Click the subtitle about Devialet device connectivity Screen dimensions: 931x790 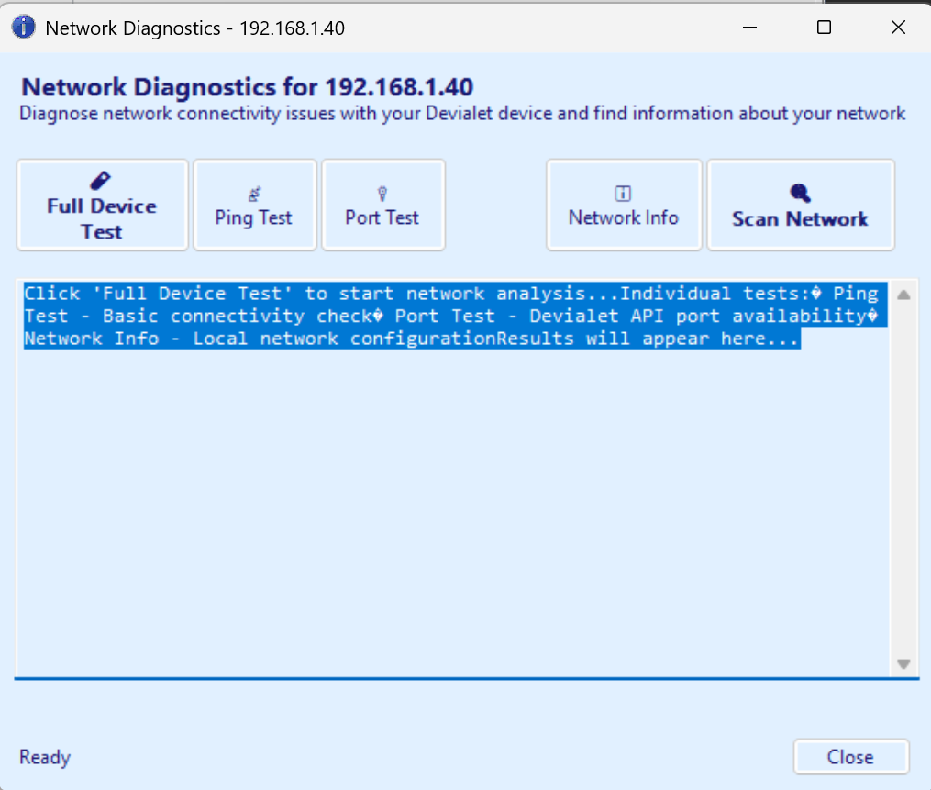[461, 113]
